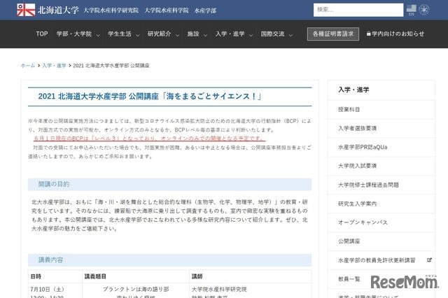This screenshot has height=298, width=448.
Task: Open 大学院水産科学研究院 header link
Action: click(x=111, y=10)
